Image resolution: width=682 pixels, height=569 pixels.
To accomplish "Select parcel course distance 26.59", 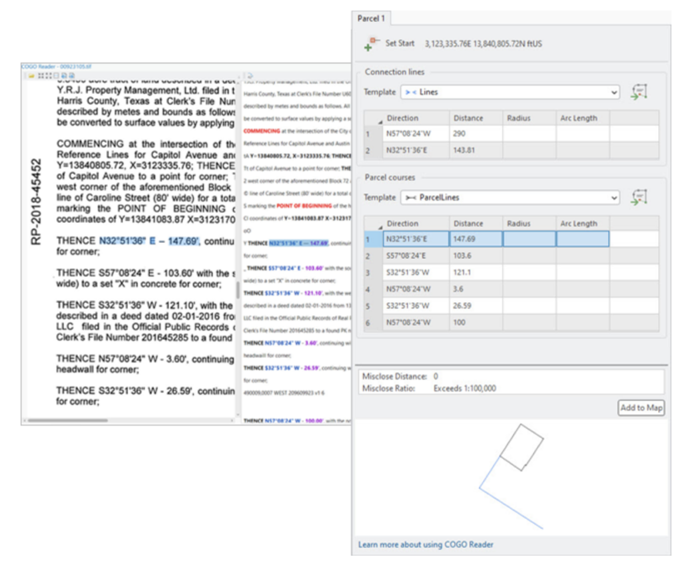I will 476,306.
